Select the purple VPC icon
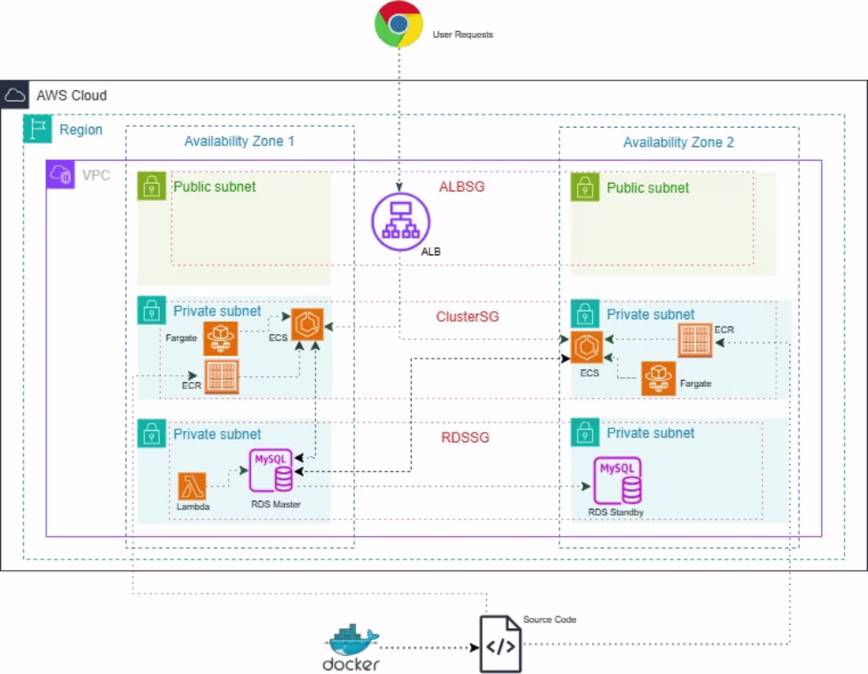868x674 pixels. [x=60, y=174]
